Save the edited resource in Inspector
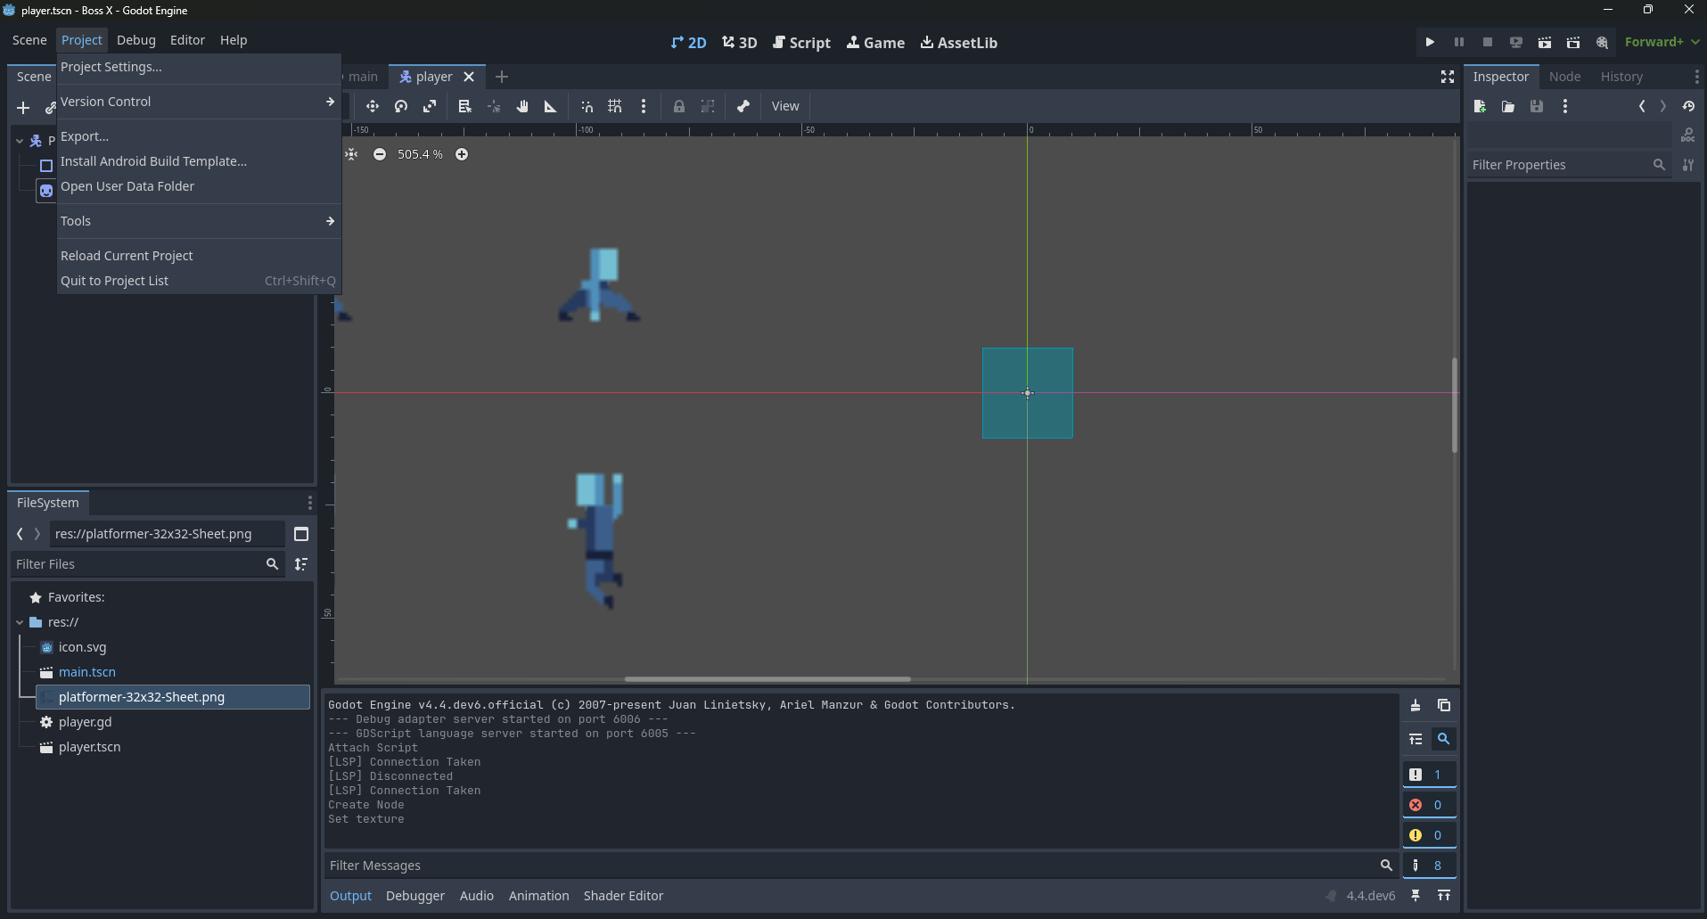This screenshot has width=1707, height=919. [x=1537, y=106]
